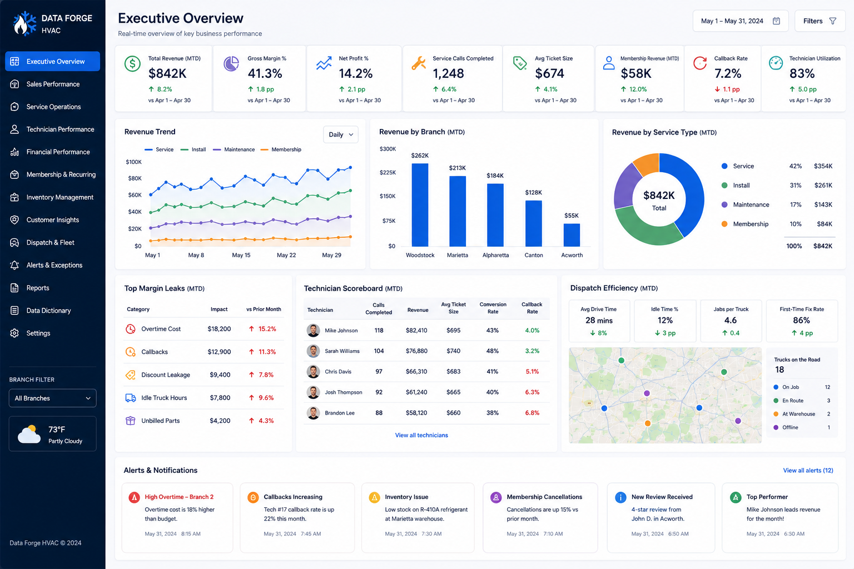Click the Idle Truck Hours truck icon
Image resolution: width=854 pixels, height=569 pixels.
[x=131, y=398]
